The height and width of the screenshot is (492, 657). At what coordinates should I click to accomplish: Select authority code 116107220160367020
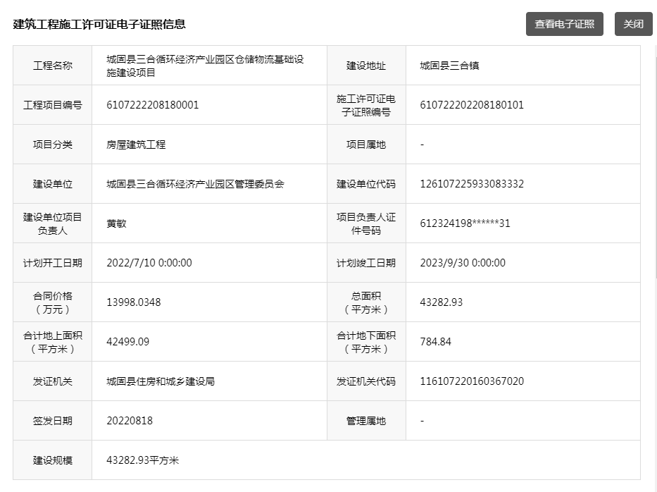click(472, 381)
